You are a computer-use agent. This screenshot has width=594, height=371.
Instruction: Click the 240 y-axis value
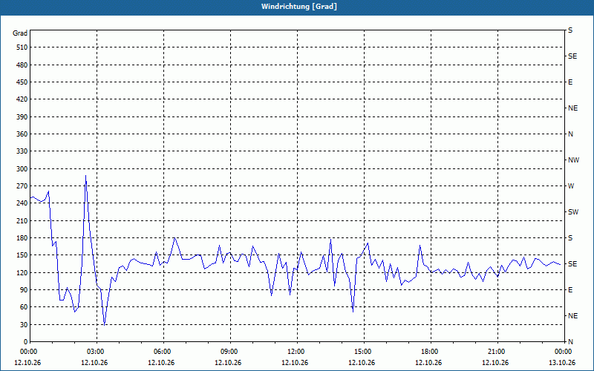22,203
